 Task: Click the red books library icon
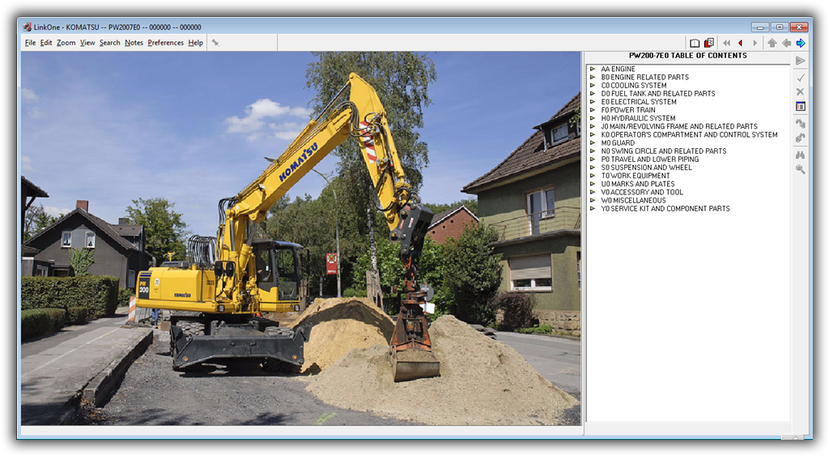709,43
